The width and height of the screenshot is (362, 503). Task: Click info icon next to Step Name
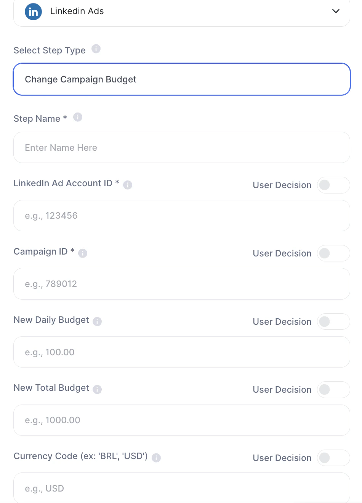pos(78,117)
